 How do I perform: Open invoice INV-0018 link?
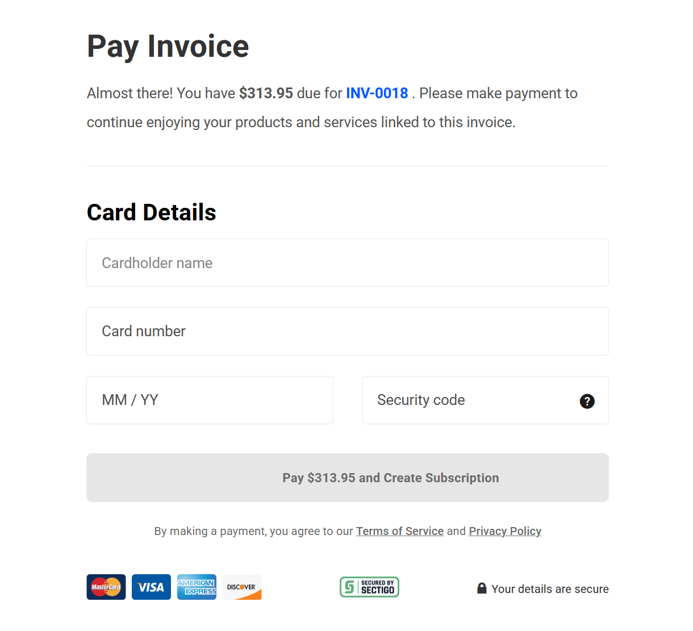[377, 93]
